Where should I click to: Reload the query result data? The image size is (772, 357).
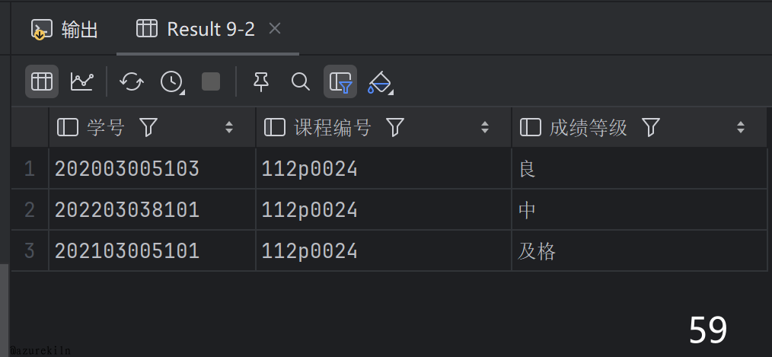pyautogui.click(x=132, y=81)
